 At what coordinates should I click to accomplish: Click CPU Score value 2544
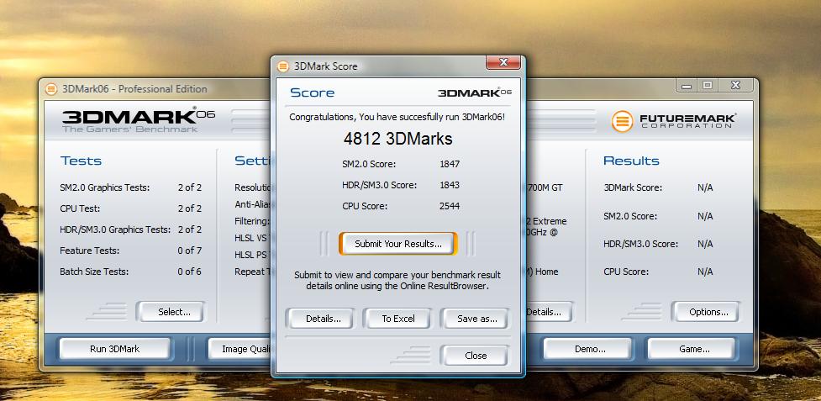(x=450, y=206)
